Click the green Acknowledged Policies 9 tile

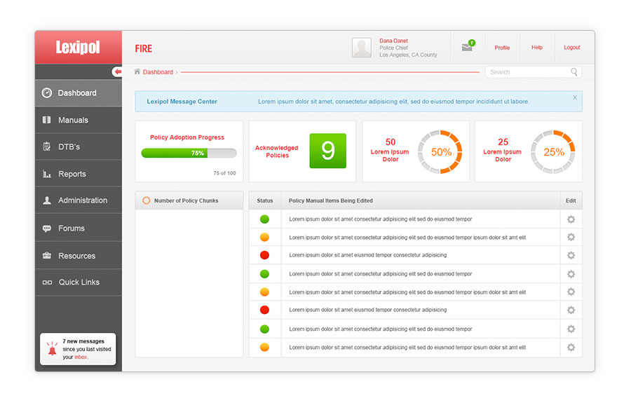(x=327, y=151)
